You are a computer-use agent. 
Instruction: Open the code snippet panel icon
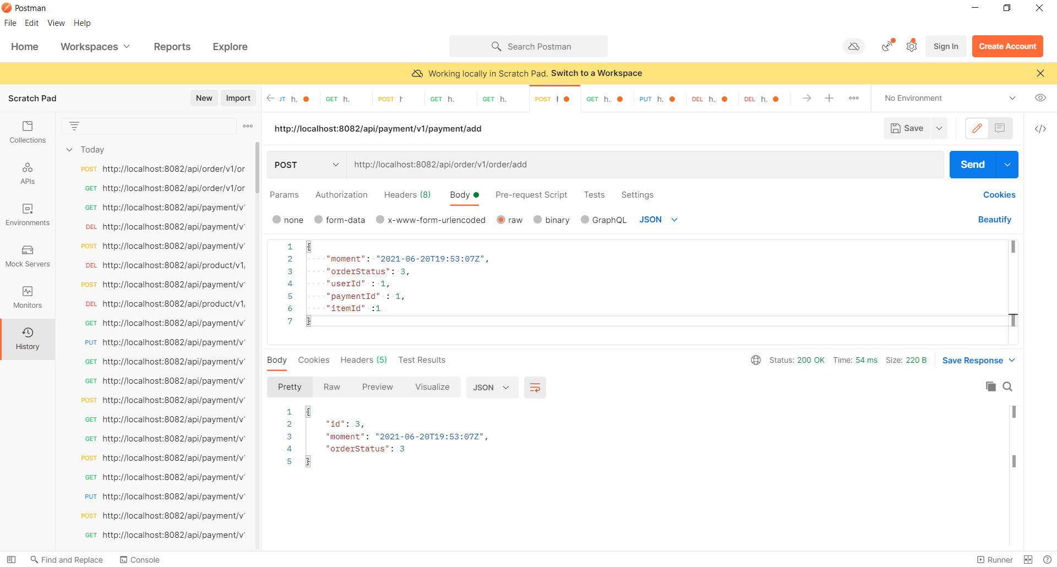(1040, 129)
